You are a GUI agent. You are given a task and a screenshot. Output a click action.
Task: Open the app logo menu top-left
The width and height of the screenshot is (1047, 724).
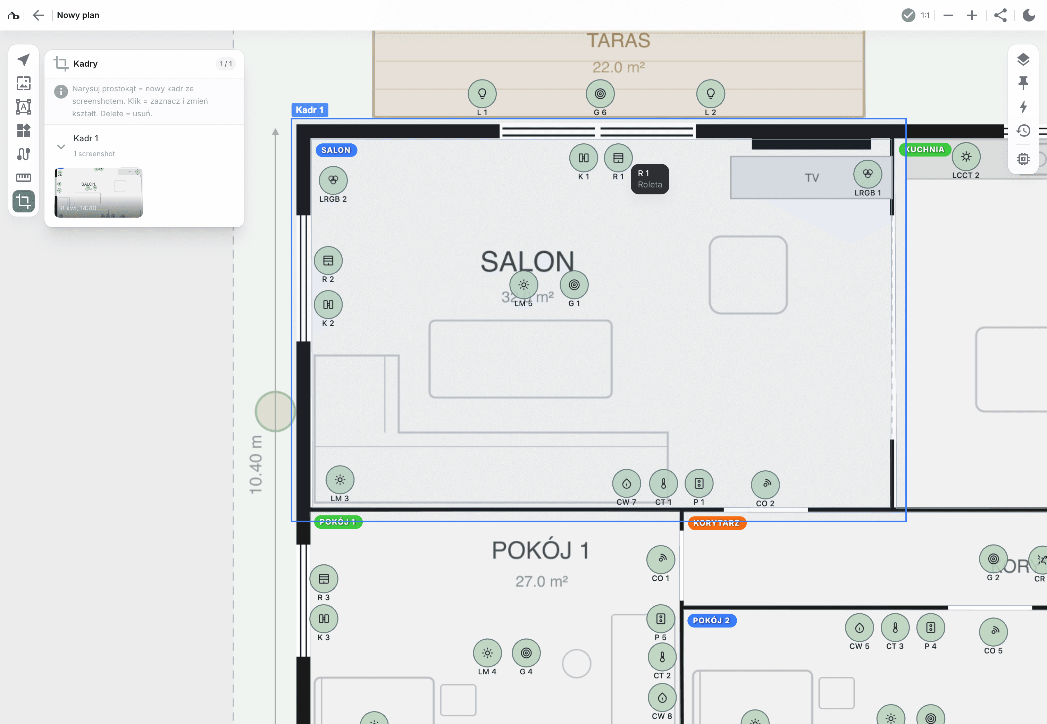pos(13,15)
